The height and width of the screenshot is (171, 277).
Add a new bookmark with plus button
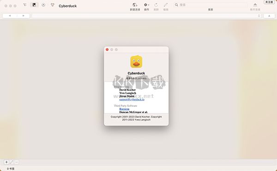[x=6, y=162]
